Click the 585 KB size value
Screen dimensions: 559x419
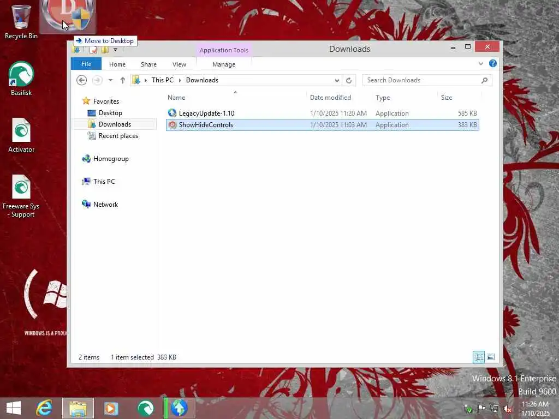coord(467,113)
